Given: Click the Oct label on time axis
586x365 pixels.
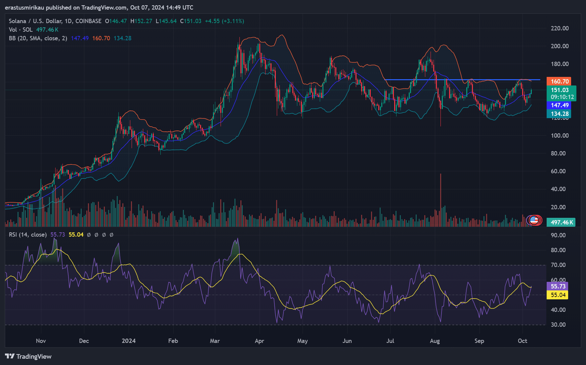Looking at the screenshot, I should pyautogui.click(x=523, y=341).
